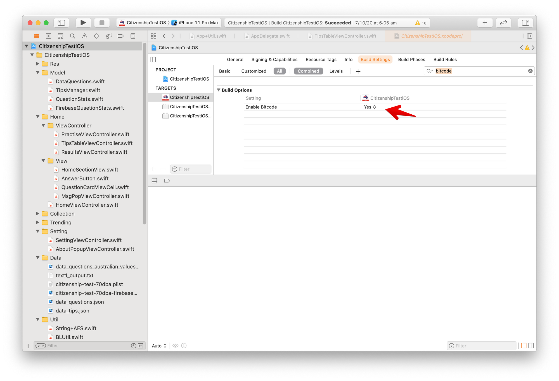Open the Build Rules tab

click(445, 59)
